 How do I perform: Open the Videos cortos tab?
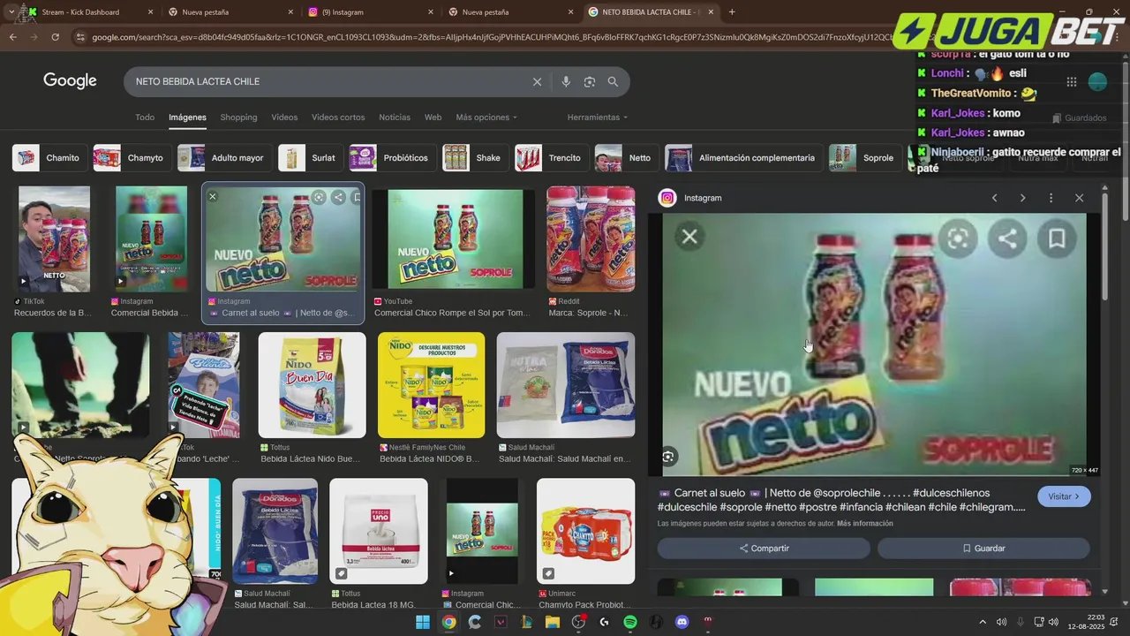(x=338, y=117)
